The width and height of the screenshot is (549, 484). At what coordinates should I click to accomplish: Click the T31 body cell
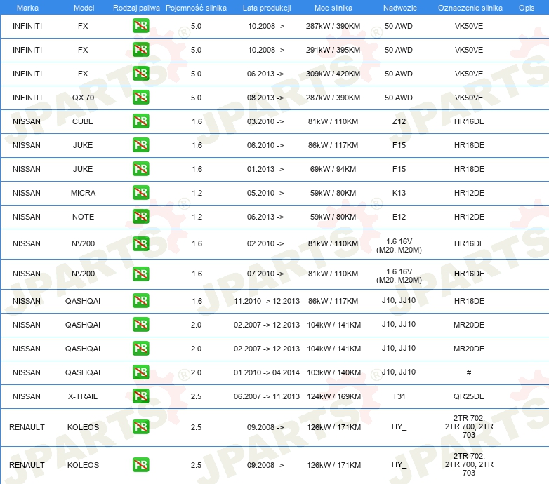pyautogui.click(x=399, y=396)
